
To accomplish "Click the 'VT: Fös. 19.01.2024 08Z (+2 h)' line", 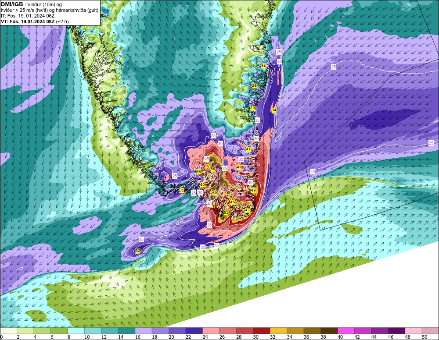I will 35,21.
